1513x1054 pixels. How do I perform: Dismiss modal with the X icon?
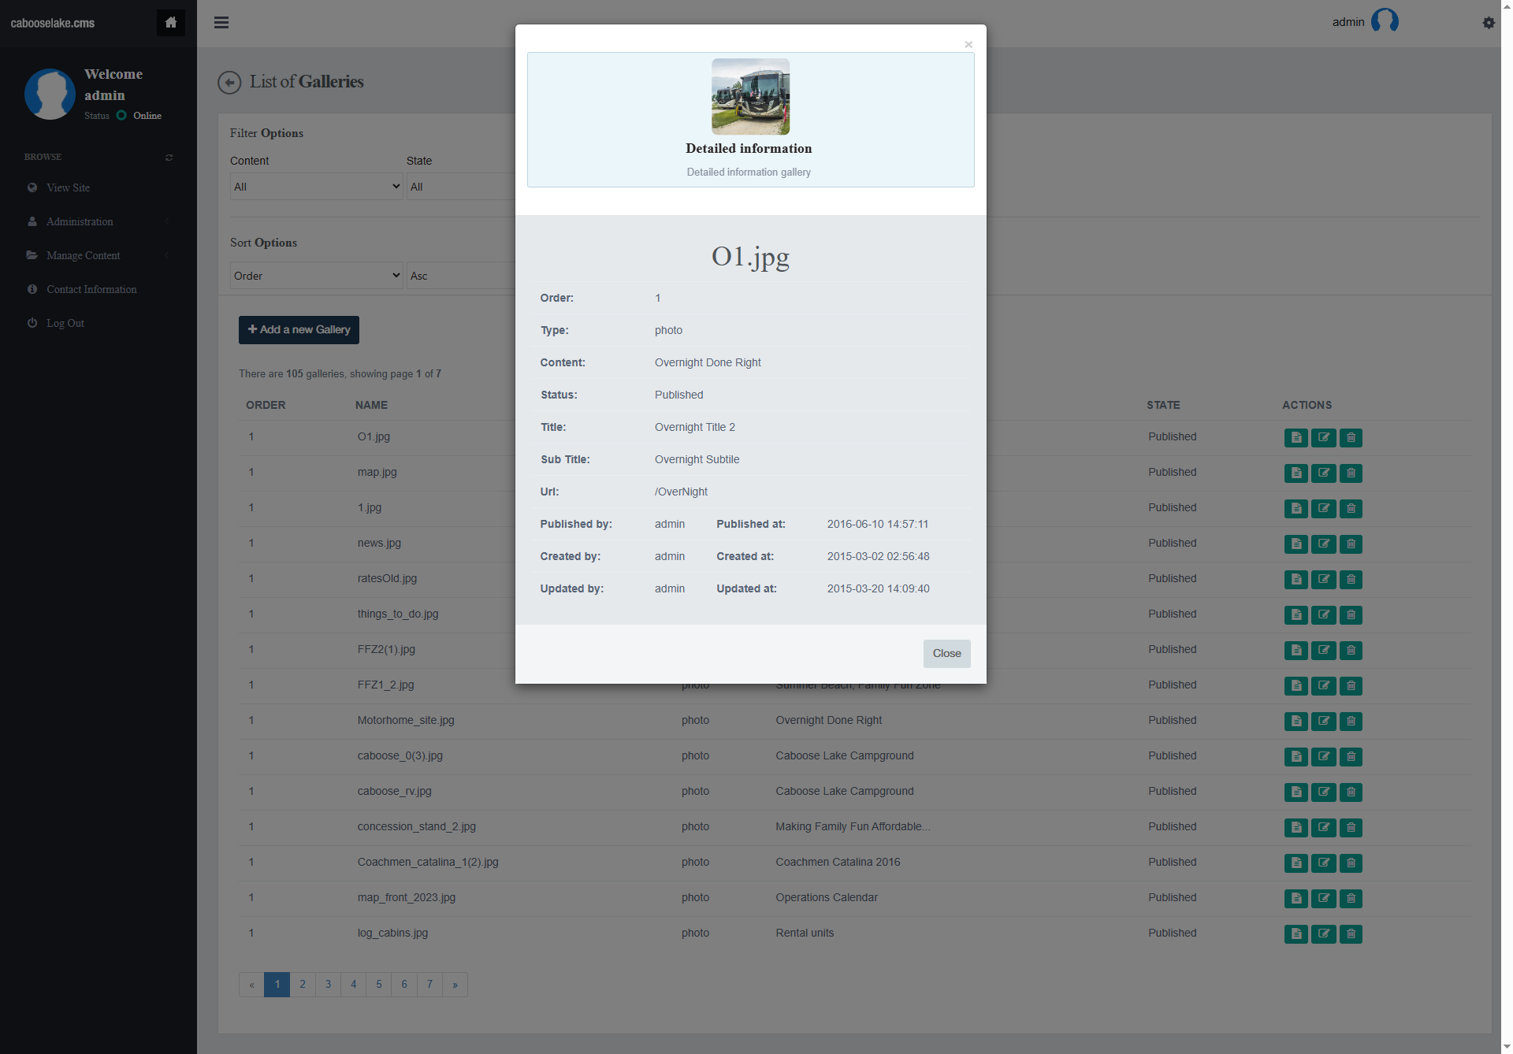(x=968, y=45)
